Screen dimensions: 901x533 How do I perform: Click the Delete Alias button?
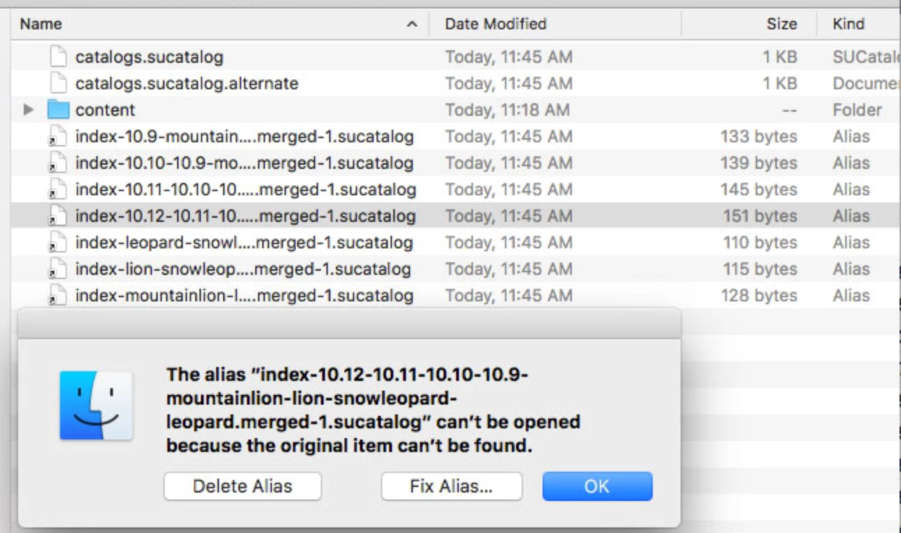pyautogui.click(x=243, y=486)
